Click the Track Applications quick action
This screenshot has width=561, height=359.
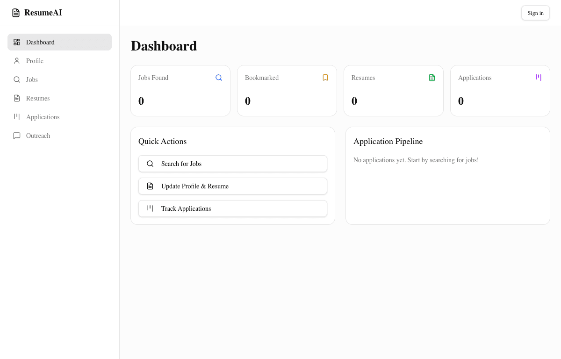click(x=232, y=208)
